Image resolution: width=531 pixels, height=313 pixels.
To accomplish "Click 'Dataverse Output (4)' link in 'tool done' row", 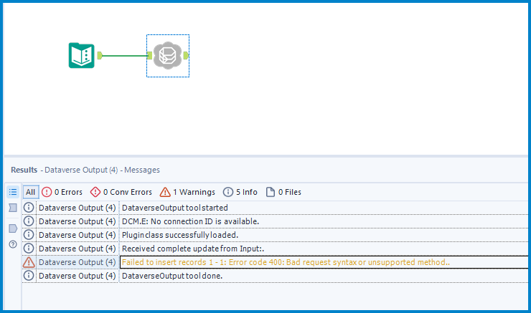I will 77,276.
